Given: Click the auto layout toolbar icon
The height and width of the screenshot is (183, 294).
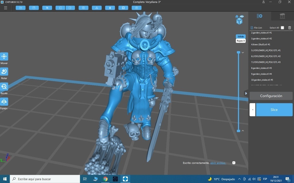Looking at the screenshot, I should pyautogui.click(x=97, y=8).
